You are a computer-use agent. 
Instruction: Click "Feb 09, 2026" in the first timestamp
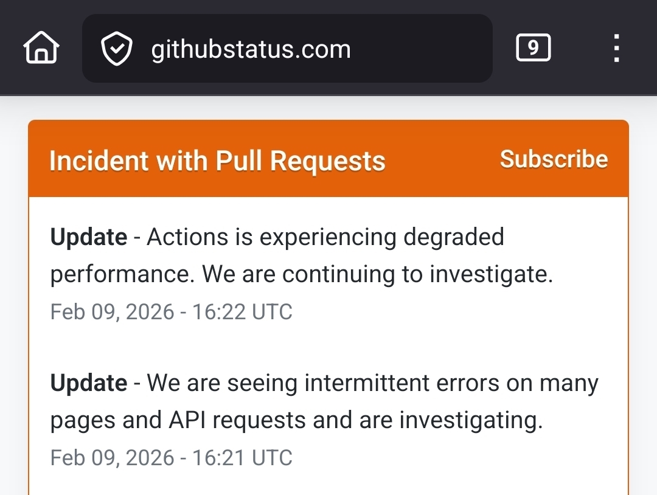click(113, 312)
